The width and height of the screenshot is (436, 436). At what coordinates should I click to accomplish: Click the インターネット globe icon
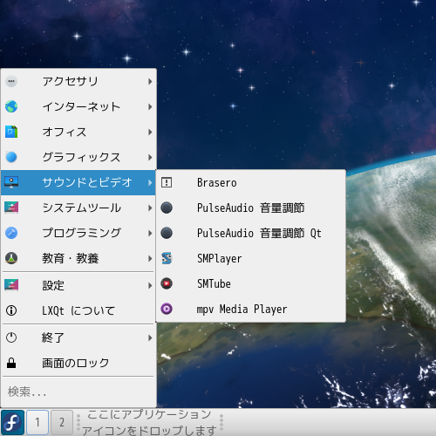tap(11, 106)
